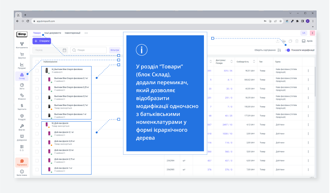Click the Створити button
Screen dimensions: 330x193
(42, 41)
